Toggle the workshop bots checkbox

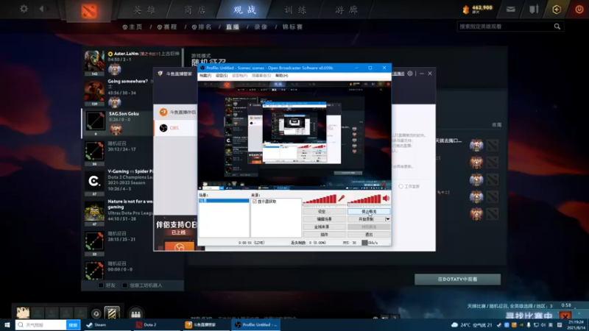click(124, 285)
